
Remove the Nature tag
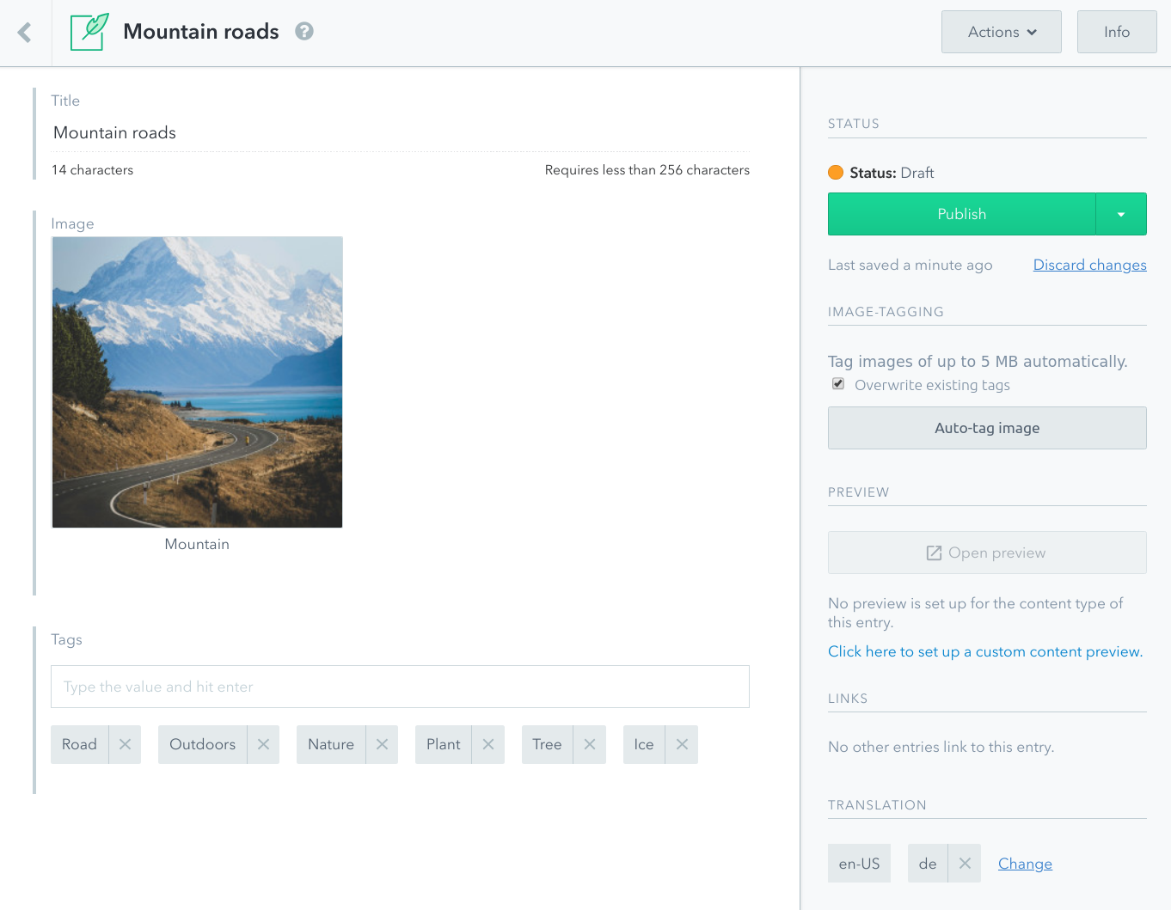pos(382,744)
